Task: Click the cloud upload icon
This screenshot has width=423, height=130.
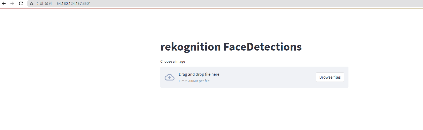Action: click(x=169, y=77)
